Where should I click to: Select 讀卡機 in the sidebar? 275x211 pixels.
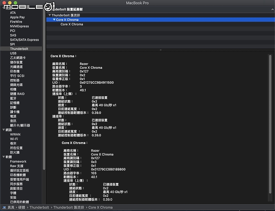point(15,112)
